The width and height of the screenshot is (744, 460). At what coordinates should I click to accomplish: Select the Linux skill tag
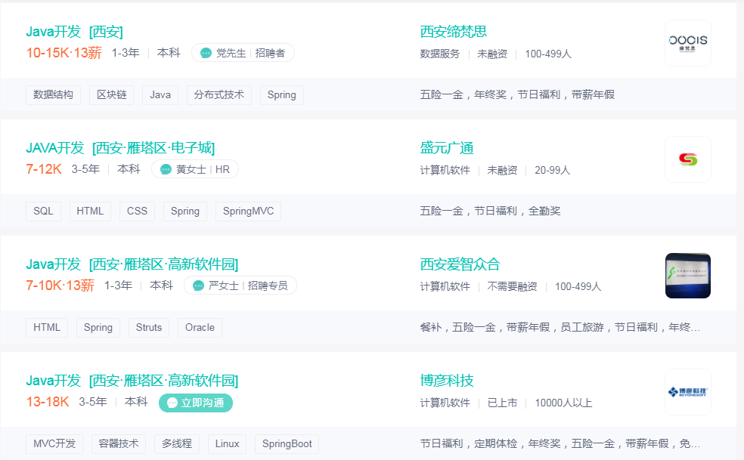point(228,444)
